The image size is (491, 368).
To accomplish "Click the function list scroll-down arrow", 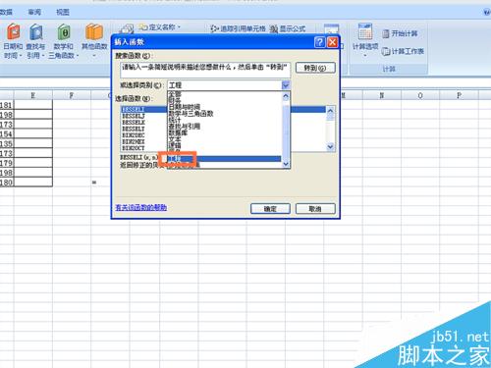I will pos(330,147).
